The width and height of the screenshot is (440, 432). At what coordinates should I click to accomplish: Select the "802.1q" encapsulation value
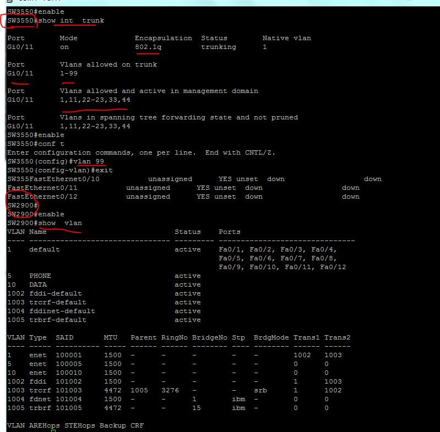tap(148, 47)
